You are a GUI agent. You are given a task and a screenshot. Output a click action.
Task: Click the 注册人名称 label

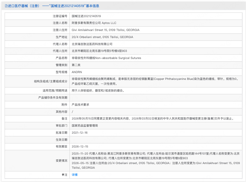60,23
